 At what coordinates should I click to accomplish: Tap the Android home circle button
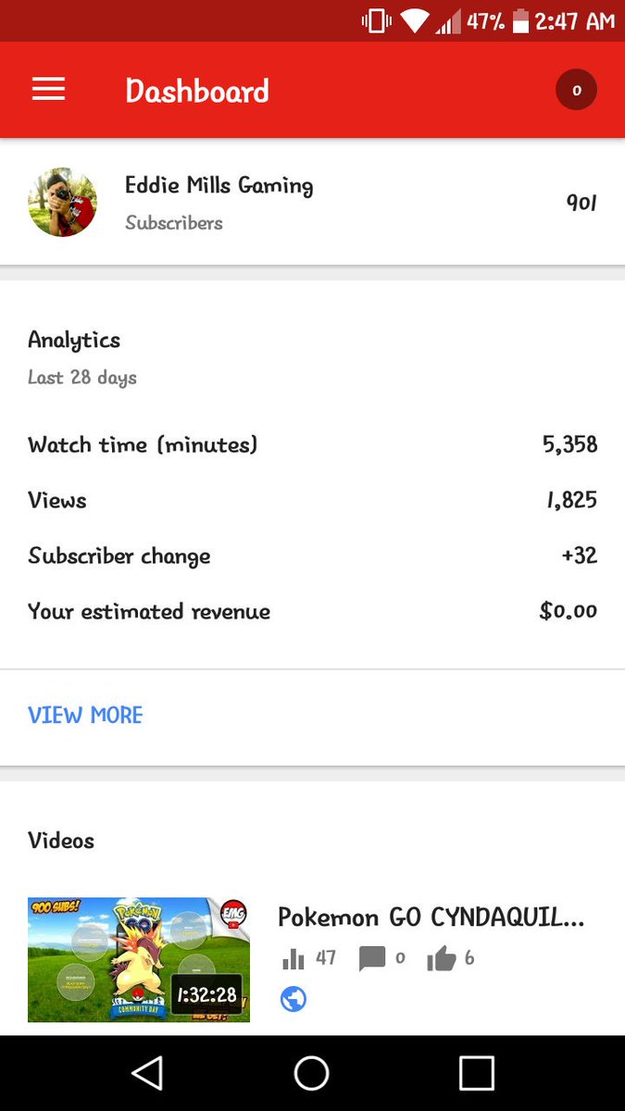[x=312, y=1073]
